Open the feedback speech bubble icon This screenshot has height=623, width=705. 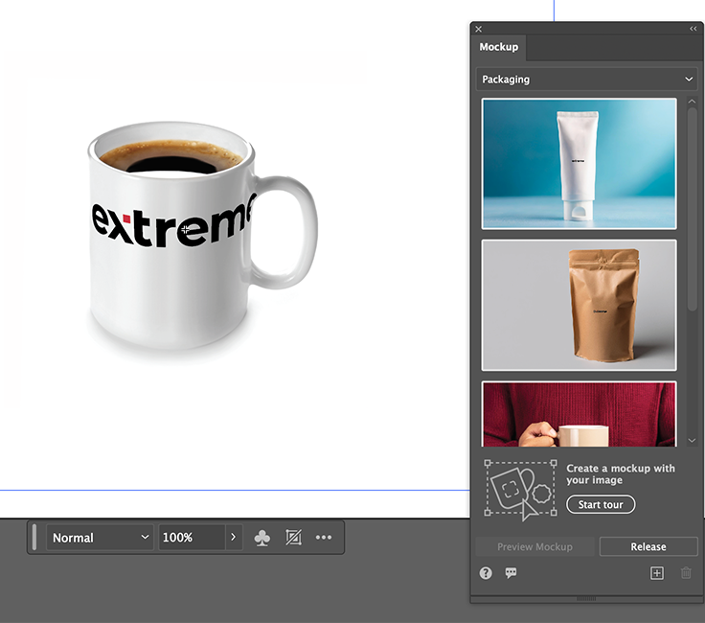[511, 573]
